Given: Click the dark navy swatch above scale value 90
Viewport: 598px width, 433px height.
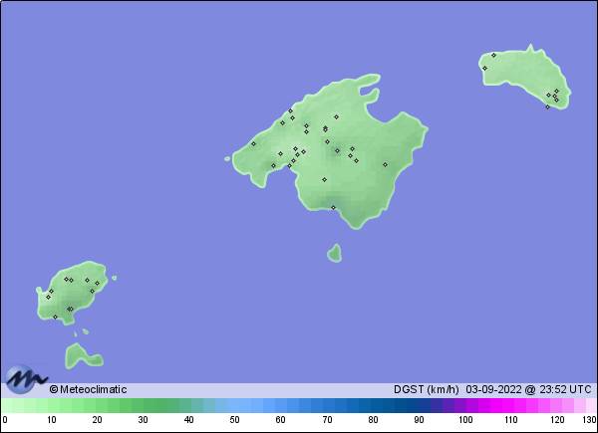Looking at the screenshot, I should [x=419, y=405].
